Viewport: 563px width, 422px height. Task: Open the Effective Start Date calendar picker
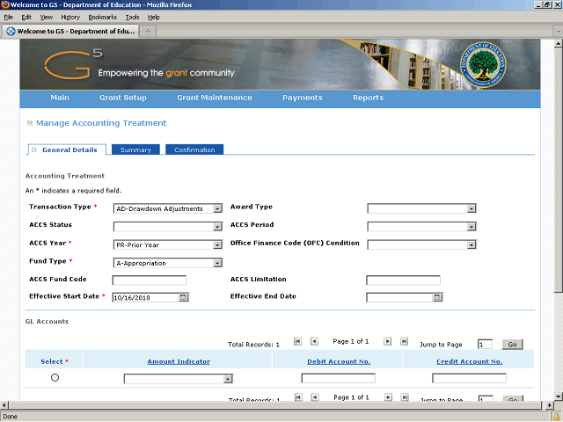click(x=184, y=297)
